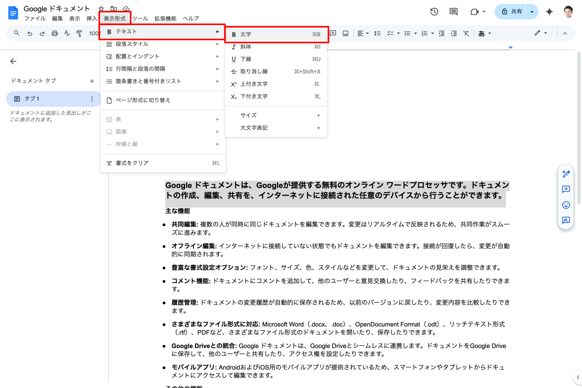Click the 共有 share button
Viewport: 582px width, 388px height.
[511, 12]
